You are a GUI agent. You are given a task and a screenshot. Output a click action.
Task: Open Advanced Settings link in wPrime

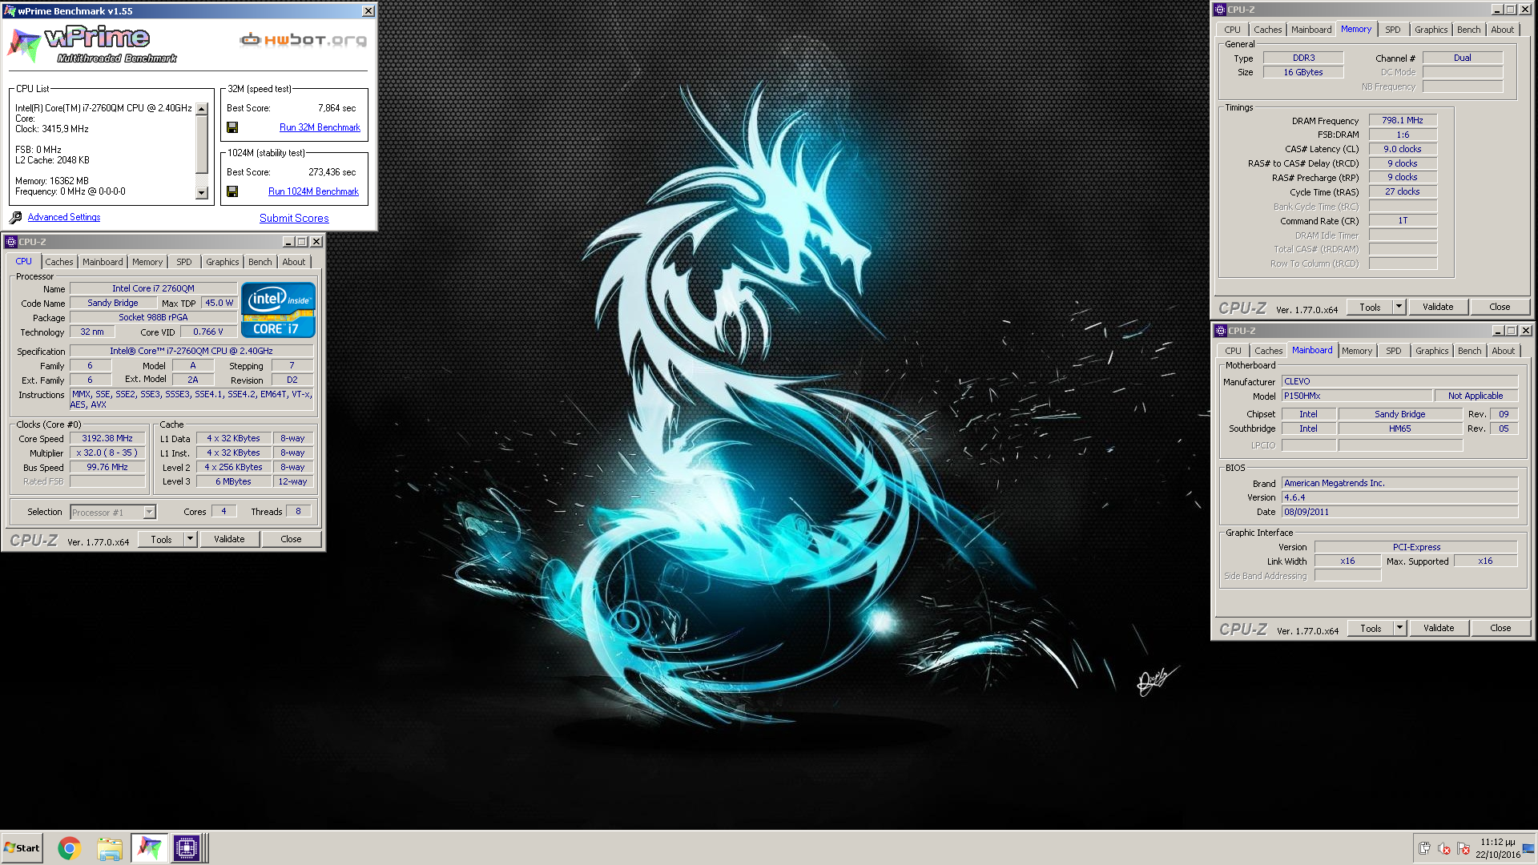tap(64, 217)
